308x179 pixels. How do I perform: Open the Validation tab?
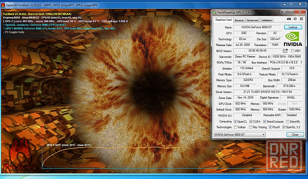(x=267, y=20)
